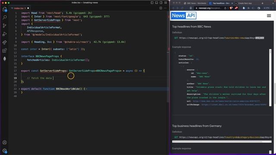Switch to the BBC News Worldwide browser tab
The image size is (276, 155).
tap(195, 3)
